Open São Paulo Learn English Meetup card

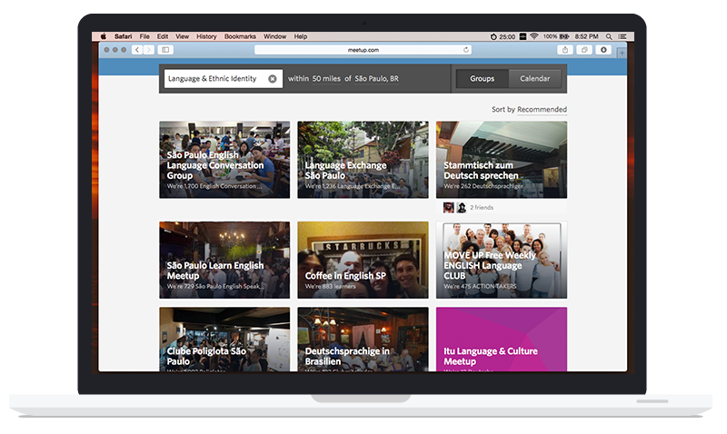(224, 260)
